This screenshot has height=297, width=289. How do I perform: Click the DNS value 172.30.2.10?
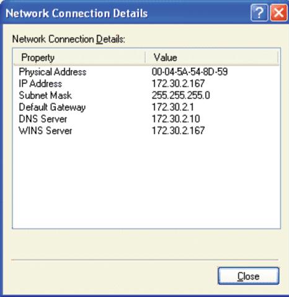coord(176,119)
